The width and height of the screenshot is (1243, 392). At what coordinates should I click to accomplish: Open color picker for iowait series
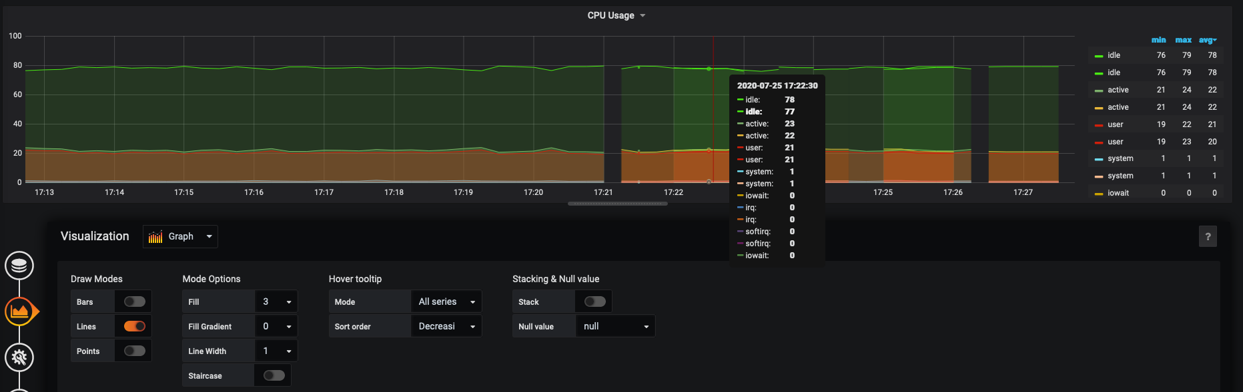[1098, 194]
